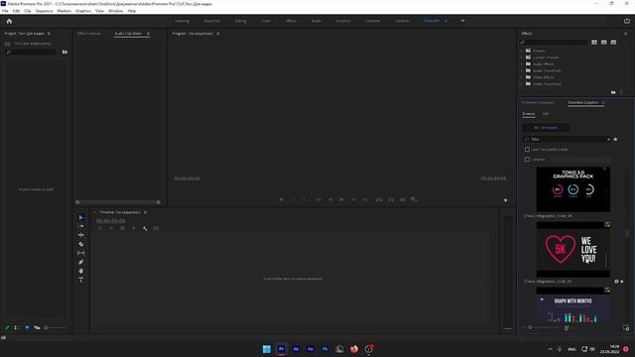The width and height of the screenshot is (635, 357).
Task: Switch to Audio workspace
Action: [317, 21]
